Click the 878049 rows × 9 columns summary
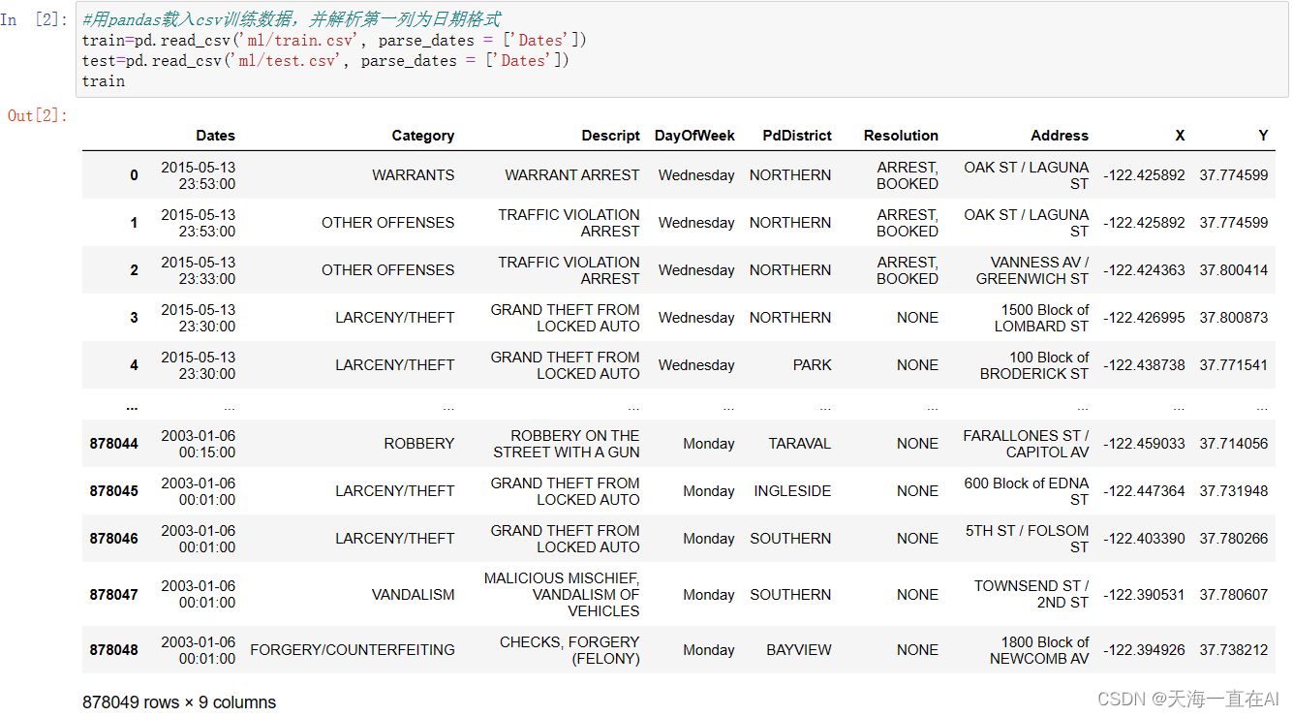Viewport: 1293px width, 717px height. (x=179, y=702)
